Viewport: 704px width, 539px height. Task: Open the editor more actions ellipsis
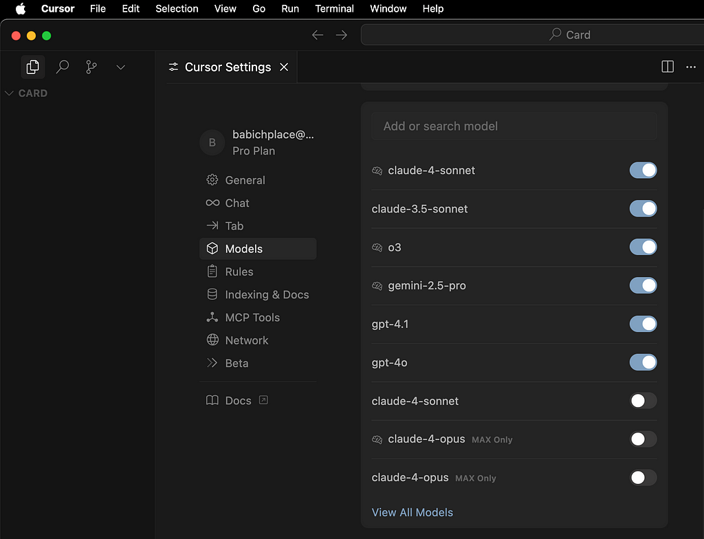point(690,67)
